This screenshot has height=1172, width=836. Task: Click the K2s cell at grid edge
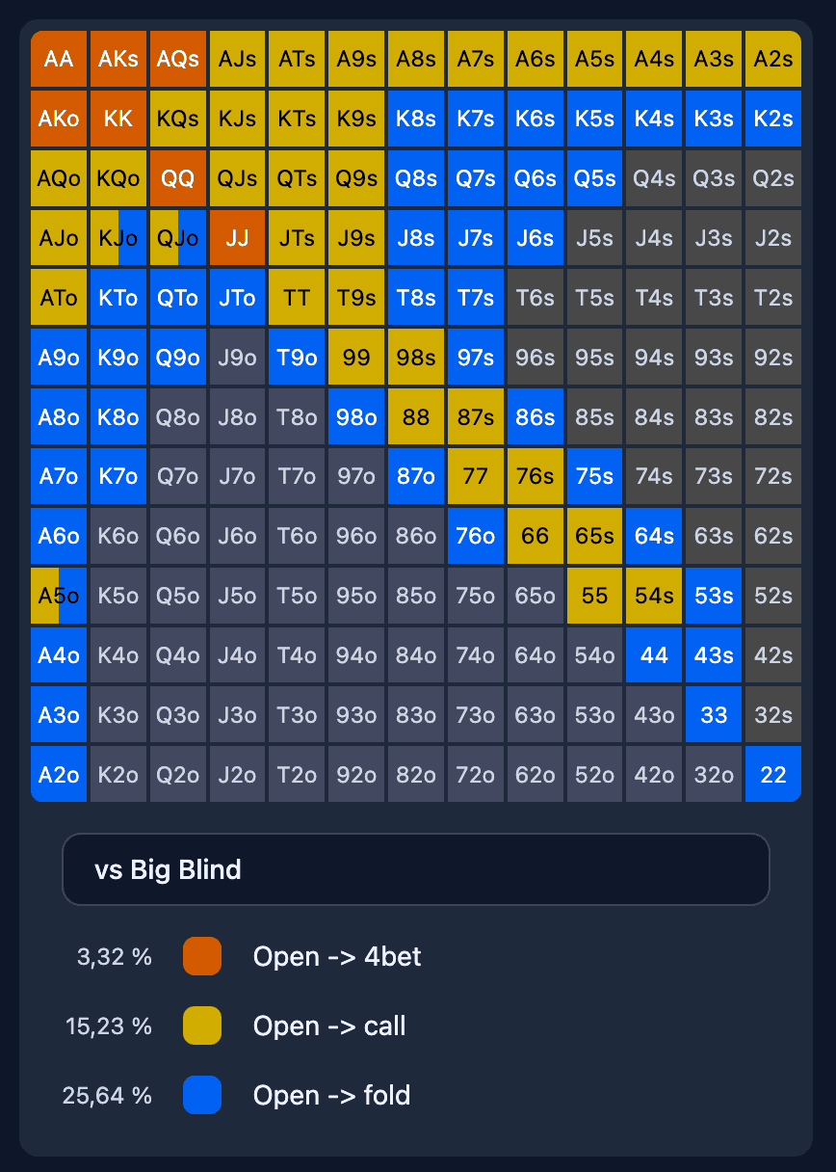[773, 119]
